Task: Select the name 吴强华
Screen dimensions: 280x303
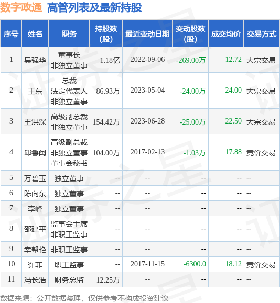Action: [x=35, y=60]
